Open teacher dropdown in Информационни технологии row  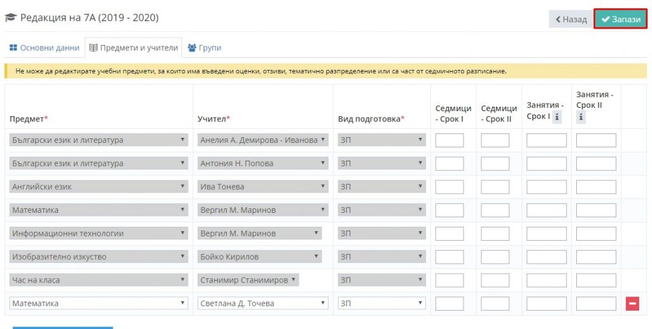pyautogui.click(x=260, y=233)
